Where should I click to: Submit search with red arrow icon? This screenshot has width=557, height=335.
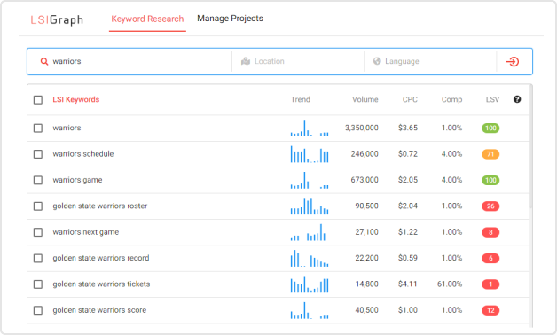point(513,62)
